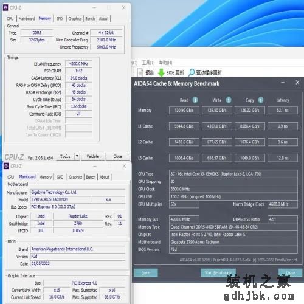This screenshot has width=304, height=304.
Task: Switch to CPU tab in top CPU-Z window
Action: pyautogui.click(x=10, y=19)
